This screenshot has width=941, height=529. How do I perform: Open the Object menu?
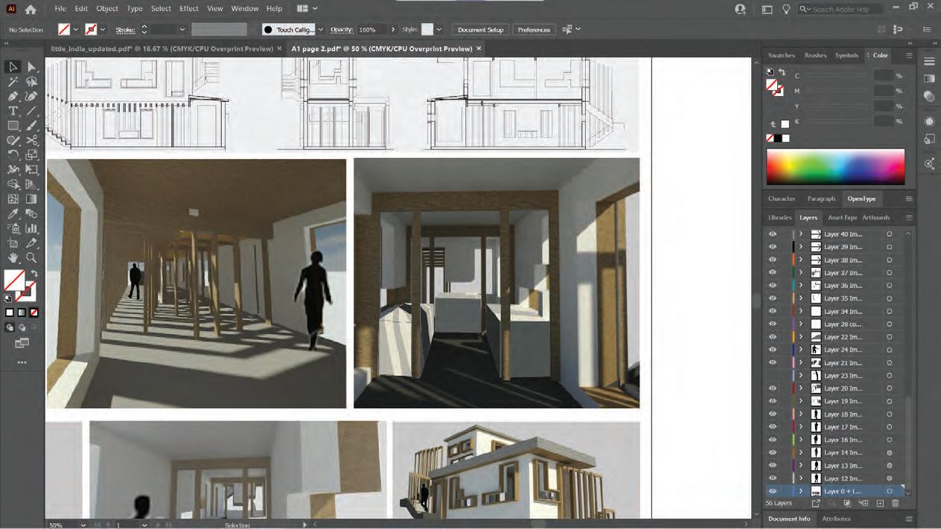107,9
